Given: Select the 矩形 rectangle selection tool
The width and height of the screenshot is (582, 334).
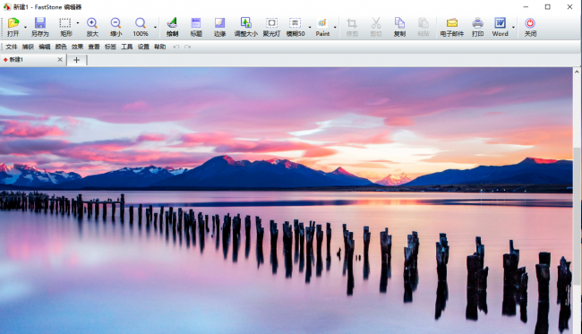Looking at the screenshot, I should [x=65, y=27].
